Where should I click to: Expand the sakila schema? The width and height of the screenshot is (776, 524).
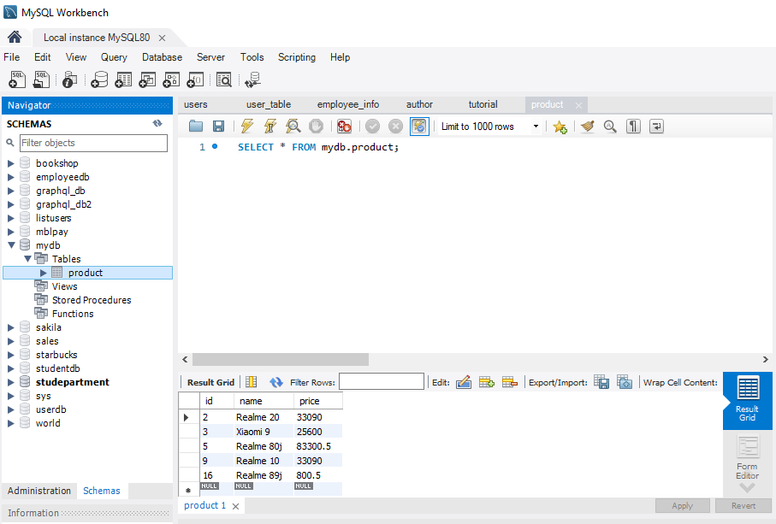11,327
